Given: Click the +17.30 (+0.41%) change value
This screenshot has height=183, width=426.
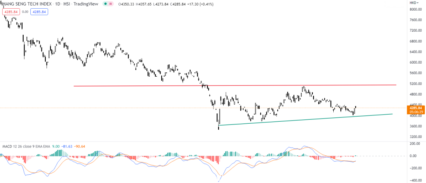Looking at the screenshot, I should click(x=200, y=4).
